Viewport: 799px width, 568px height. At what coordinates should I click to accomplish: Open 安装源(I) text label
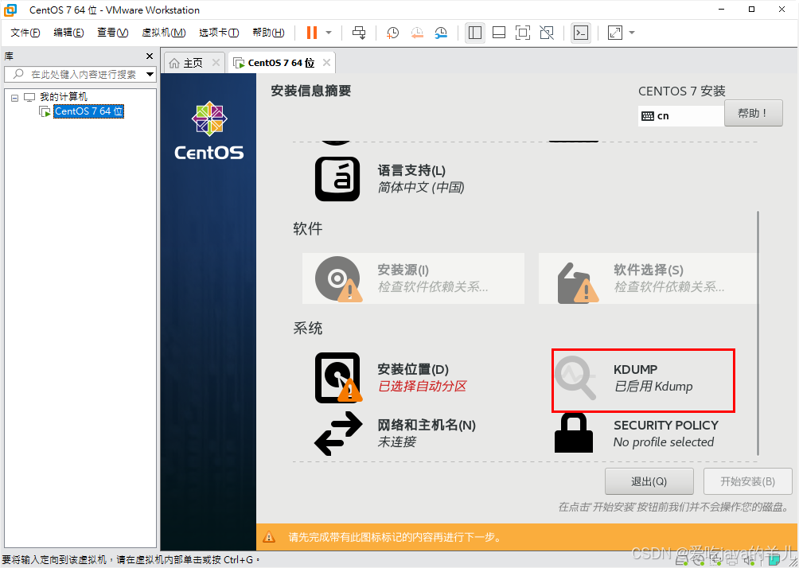point(403,270)
